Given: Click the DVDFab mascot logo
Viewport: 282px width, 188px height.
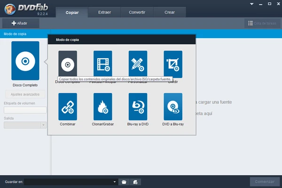Looking at the screenshot, I should point(10,9).
